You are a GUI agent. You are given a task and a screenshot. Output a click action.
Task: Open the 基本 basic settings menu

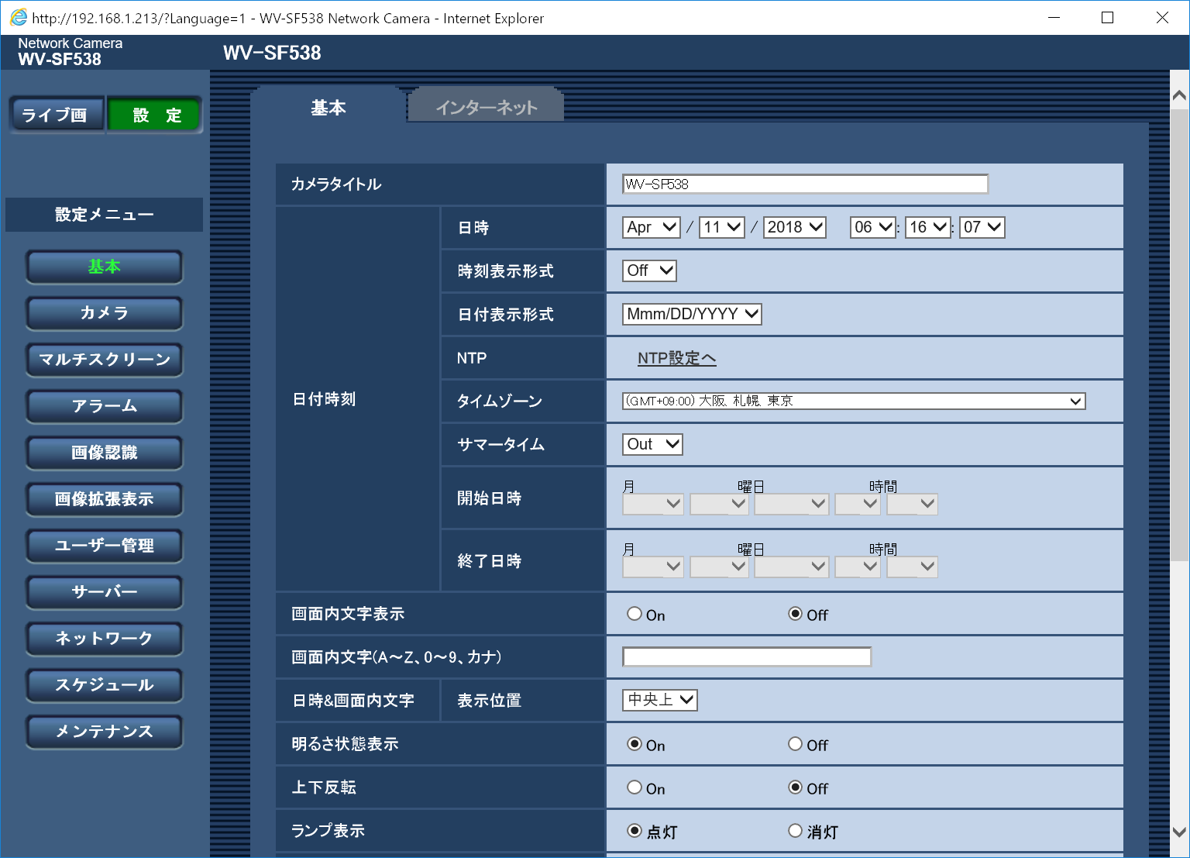click(x=105, y=267)
